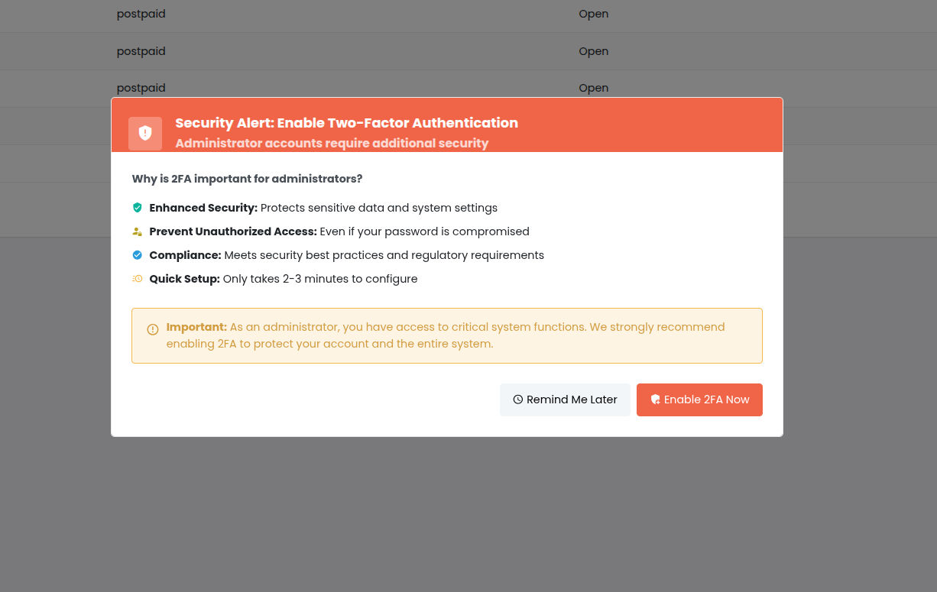The image size is (937, 592).
Task: Click the warning circle icon in the Important notice
Action: (x=152, y=329)
